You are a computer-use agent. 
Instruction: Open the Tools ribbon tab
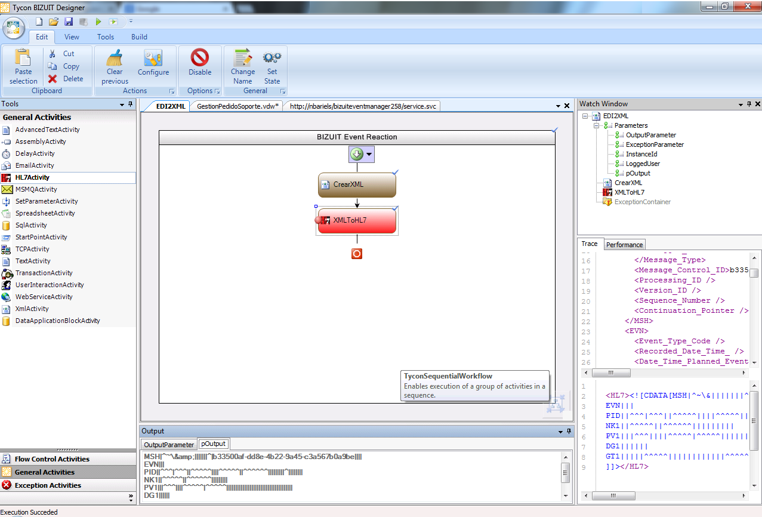point(106,36)
